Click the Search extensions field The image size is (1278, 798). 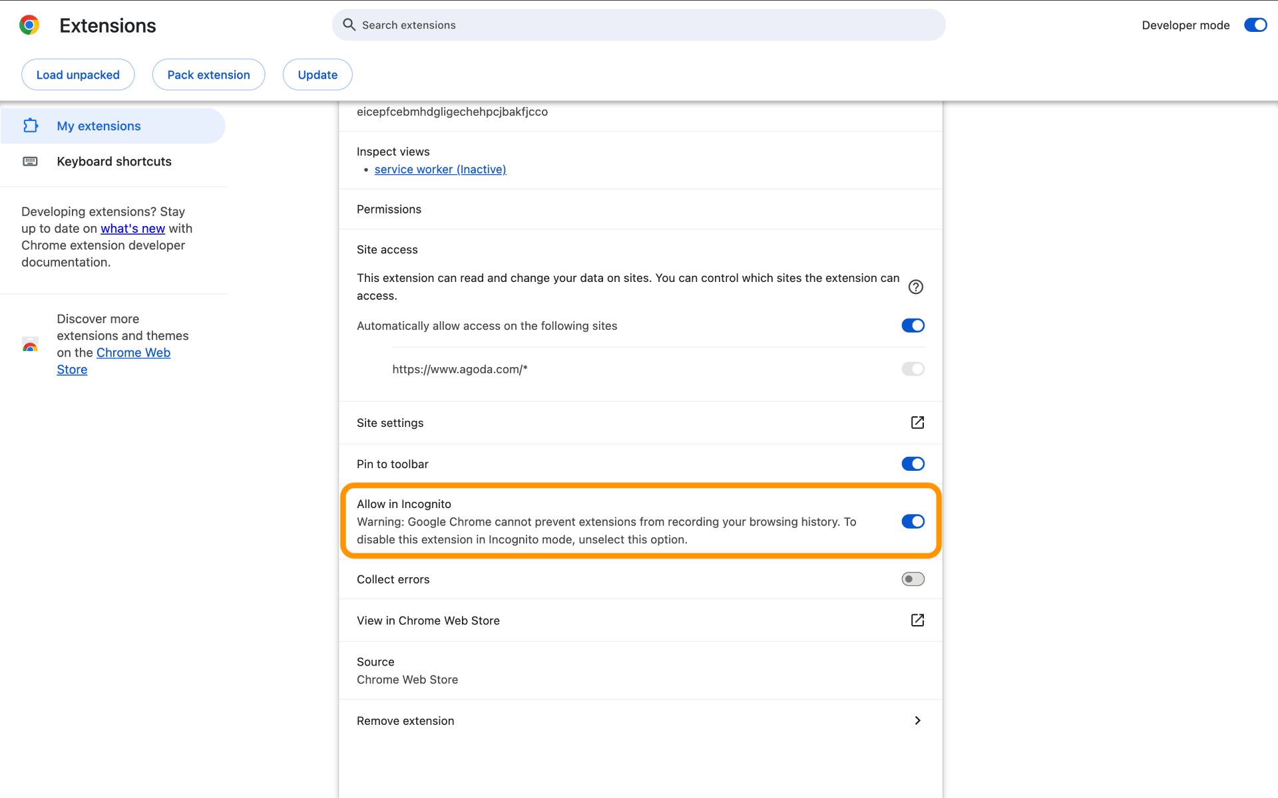click(x=638, y=25)
